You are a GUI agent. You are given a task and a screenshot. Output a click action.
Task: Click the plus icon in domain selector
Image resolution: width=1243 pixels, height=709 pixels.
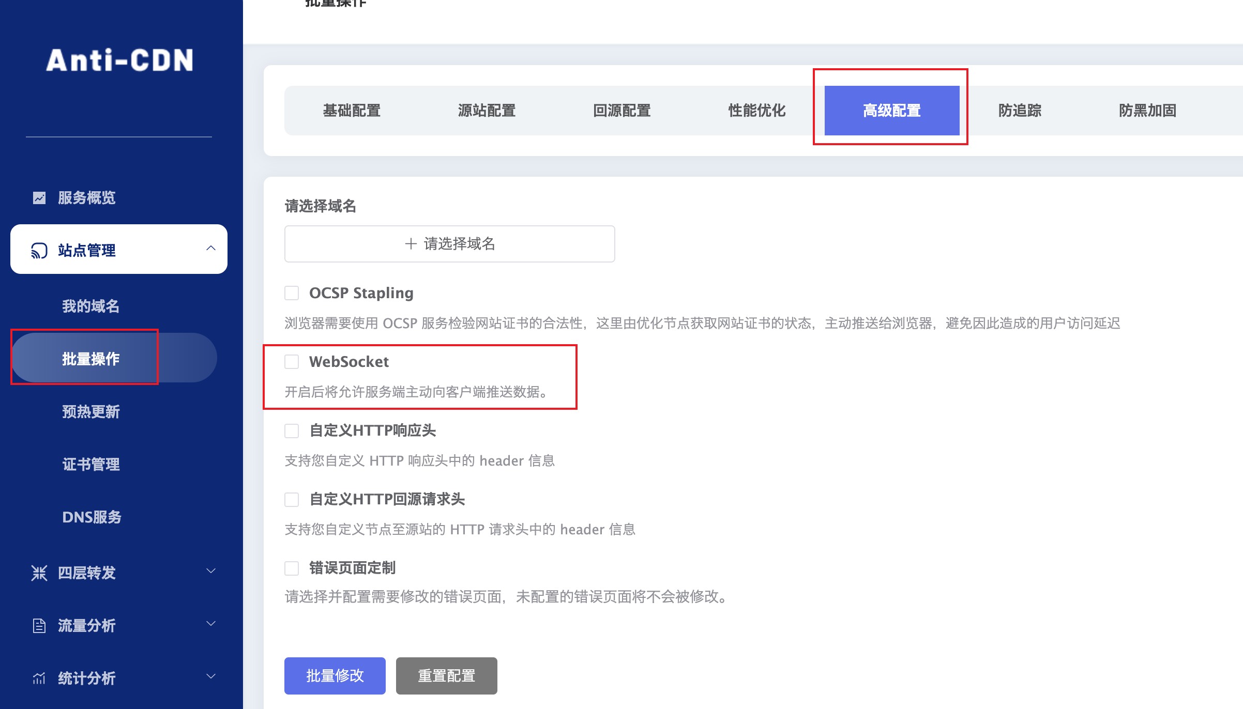[x=411, y=244]
